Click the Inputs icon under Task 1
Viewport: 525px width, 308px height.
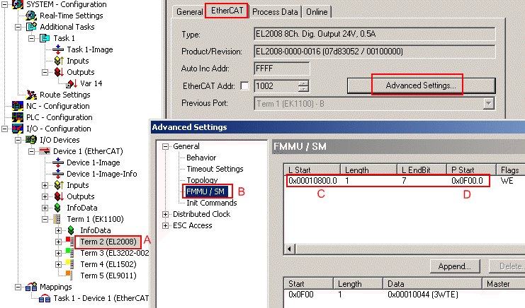(59, 61)
